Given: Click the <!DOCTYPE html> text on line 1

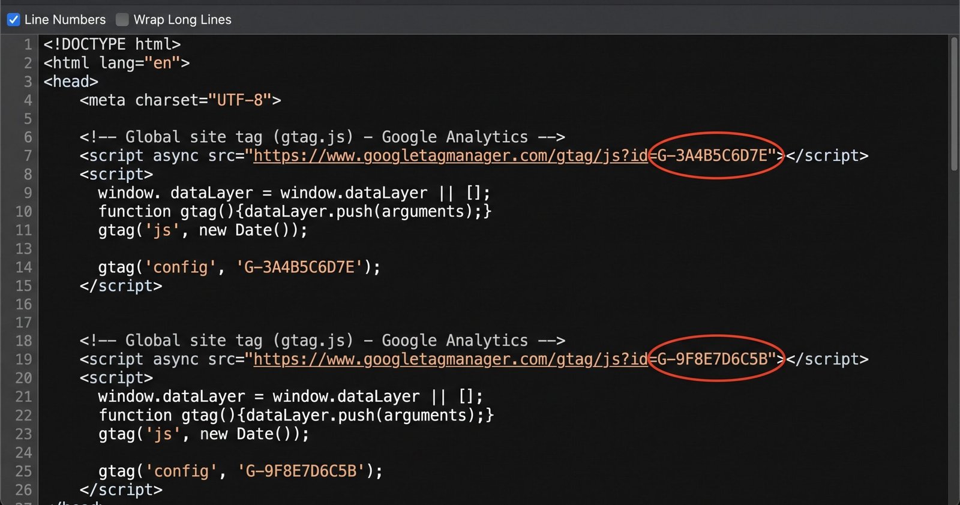Looking at the screenshot, I should (112, 44).
